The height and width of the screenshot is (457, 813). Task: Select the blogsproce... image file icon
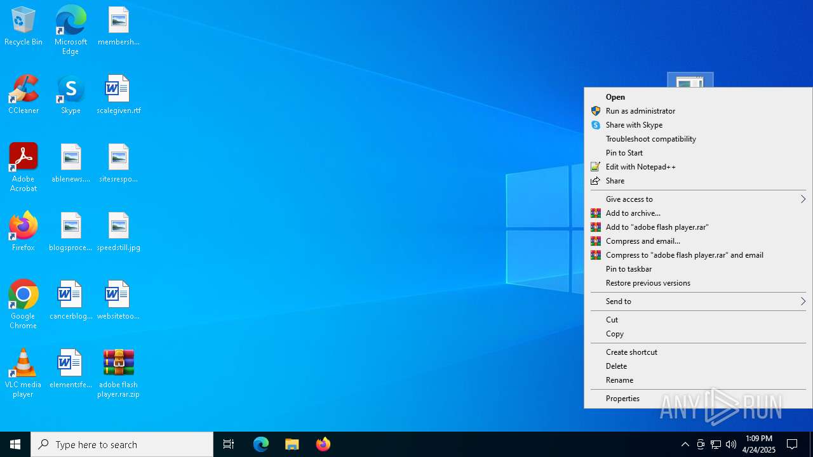tap(71, 232)
